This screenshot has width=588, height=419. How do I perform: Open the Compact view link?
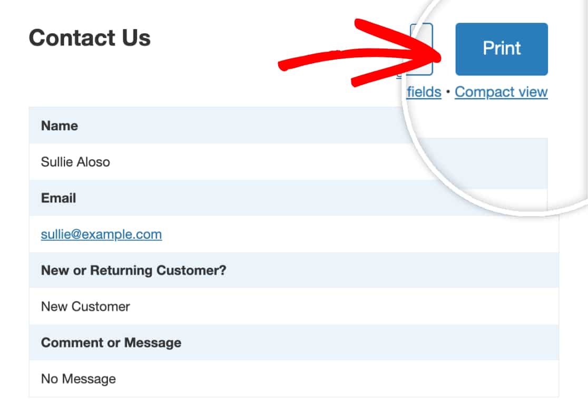tap(501, 92)
